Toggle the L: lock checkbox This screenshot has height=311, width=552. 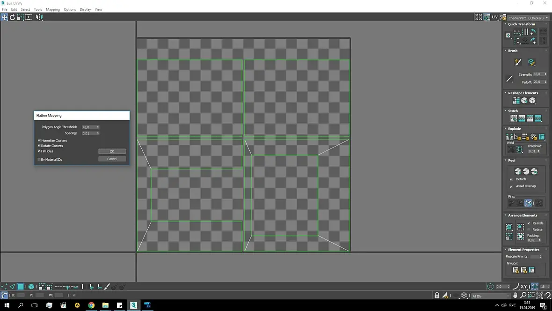point(74,295)
